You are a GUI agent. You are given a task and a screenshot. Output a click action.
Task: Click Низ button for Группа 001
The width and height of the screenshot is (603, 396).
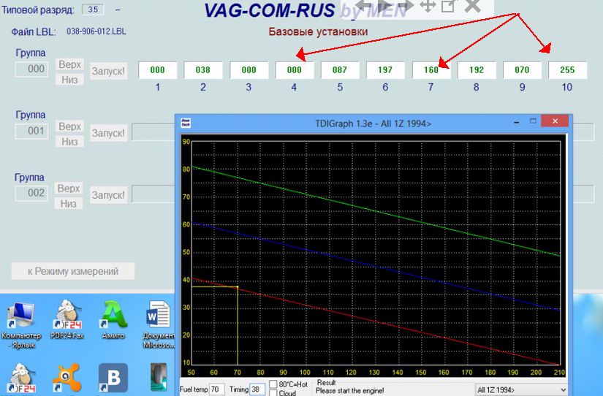click(x=69, y=142)
